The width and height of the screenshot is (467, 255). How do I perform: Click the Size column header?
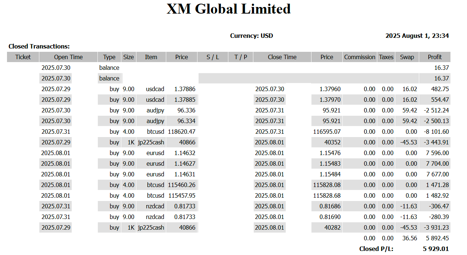[x=129, y=57]
